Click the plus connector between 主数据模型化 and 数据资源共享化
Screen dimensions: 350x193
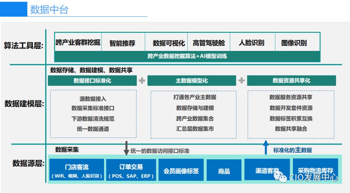point(241,80)
